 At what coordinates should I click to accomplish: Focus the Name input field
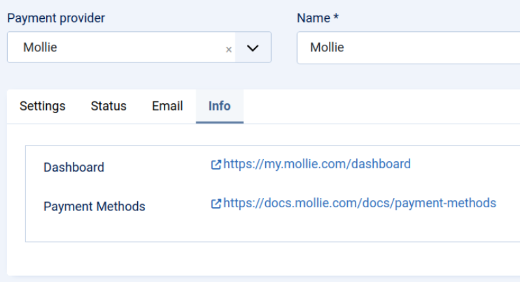[408, 47]
